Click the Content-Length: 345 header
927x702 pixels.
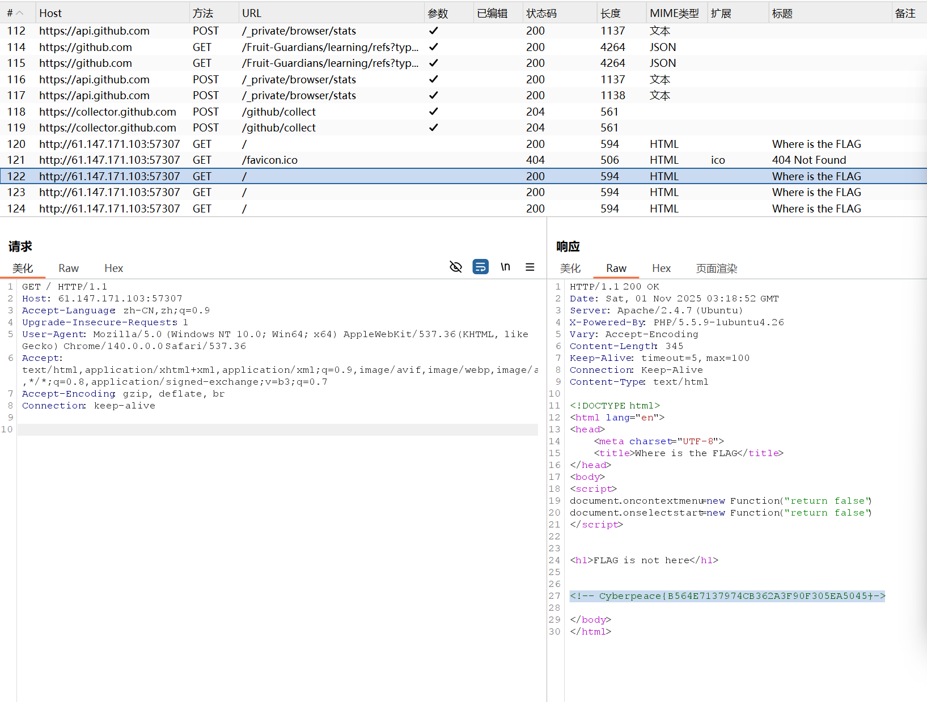pyautogui.click(x=627, y=346)
